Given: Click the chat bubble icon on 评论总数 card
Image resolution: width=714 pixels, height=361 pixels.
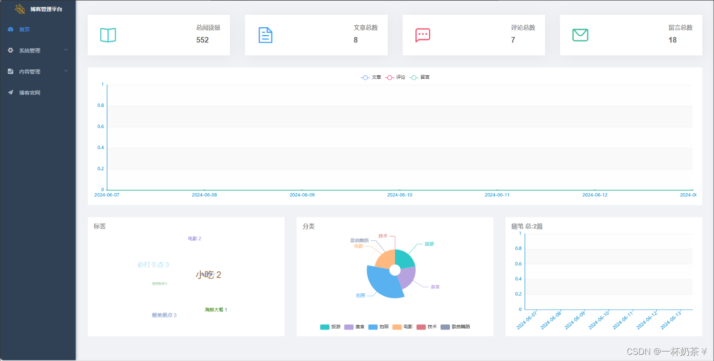Looking at the screenshot, I should tap(423, 35).
